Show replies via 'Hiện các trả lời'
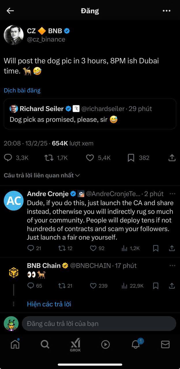Image resolution: width=180 pixels, height=369 pixels. (49, 304)
